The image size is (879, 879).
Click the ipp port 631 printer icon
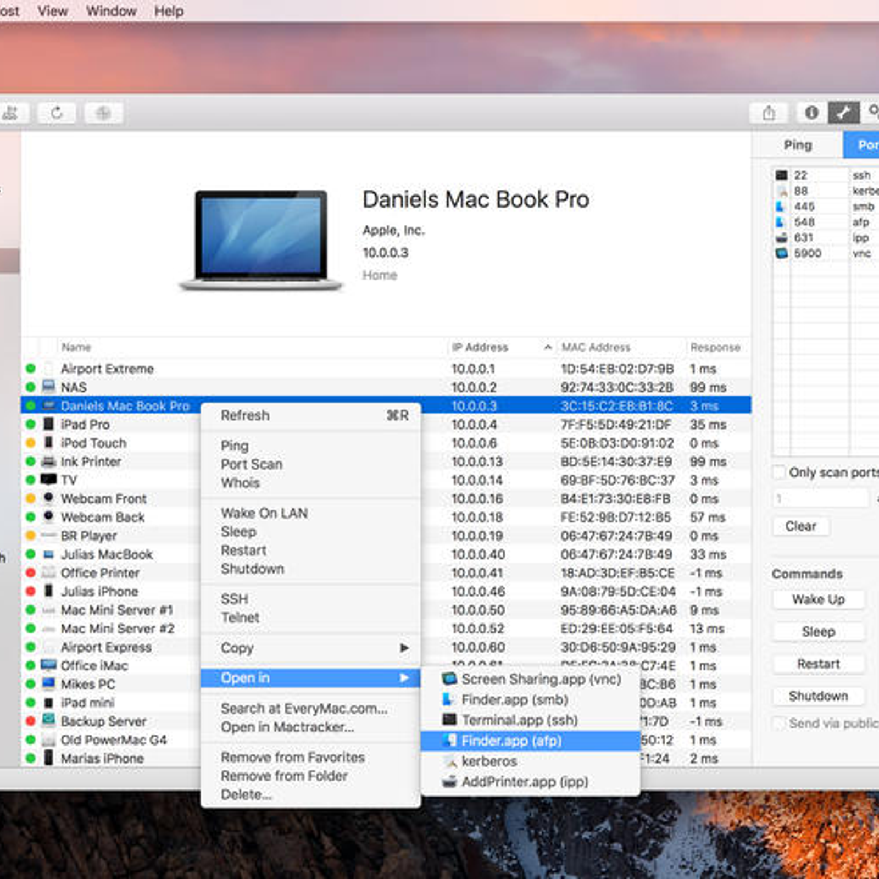[781, 238]
